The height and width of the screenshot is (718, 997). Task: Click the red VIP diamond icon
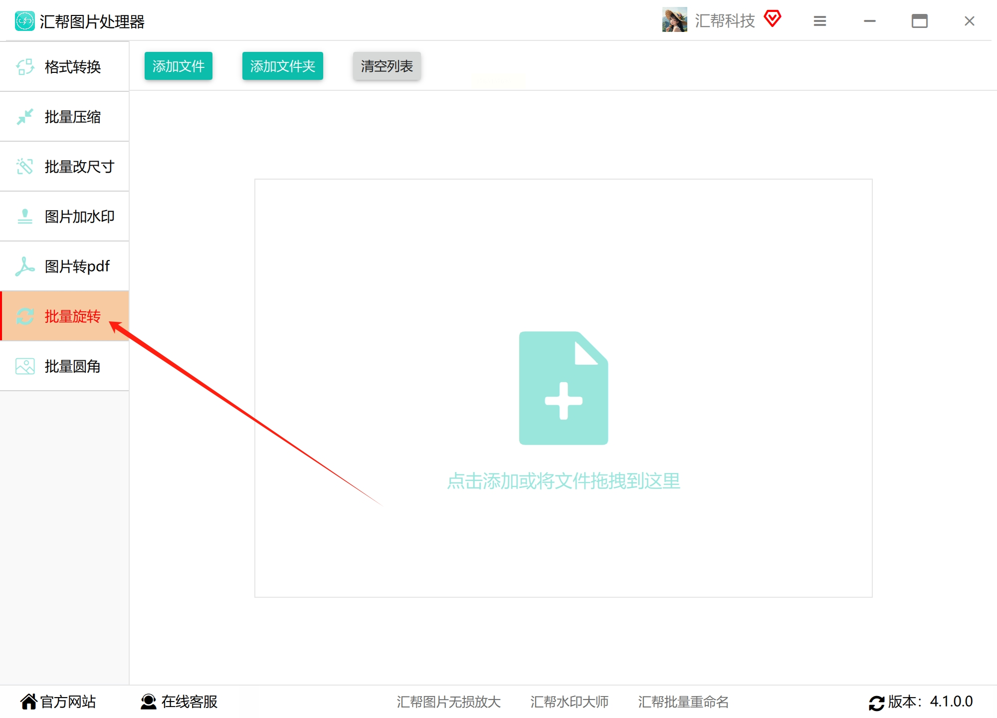[772, 19]
